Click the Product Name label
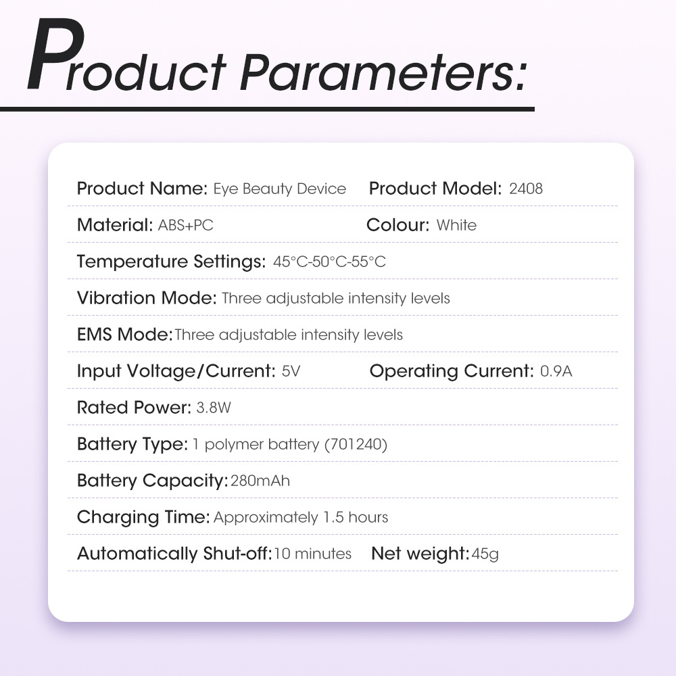Screen dimensions: 676x676 coord(142,189)
